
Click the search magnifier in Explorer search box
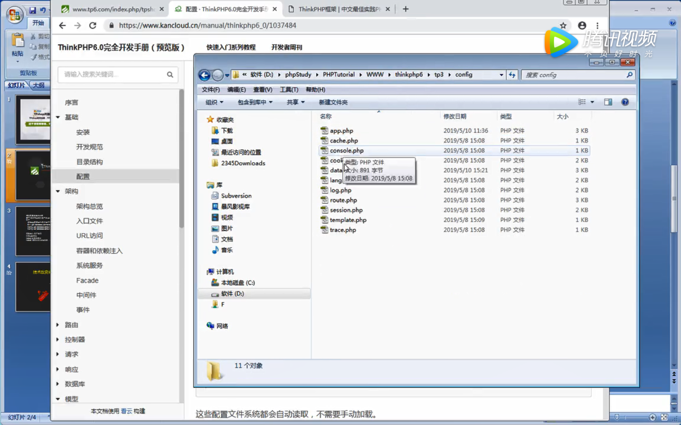pyautogui.click(x=630, y=75)
